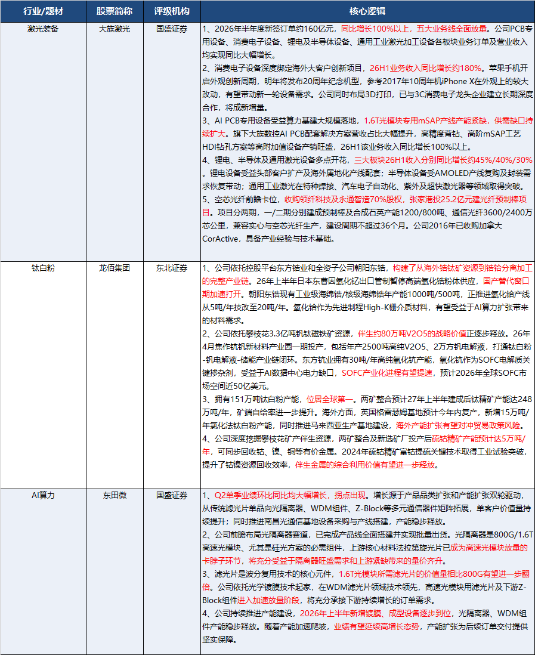Click red text 业绩有望延续高增长态势
The image size is (535, 655).
point(376,626)
